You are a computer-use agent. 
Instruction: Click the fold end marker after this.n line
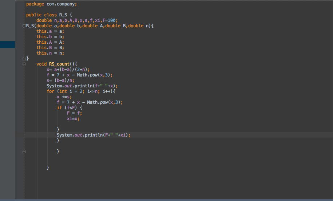(x=24, y=58)
